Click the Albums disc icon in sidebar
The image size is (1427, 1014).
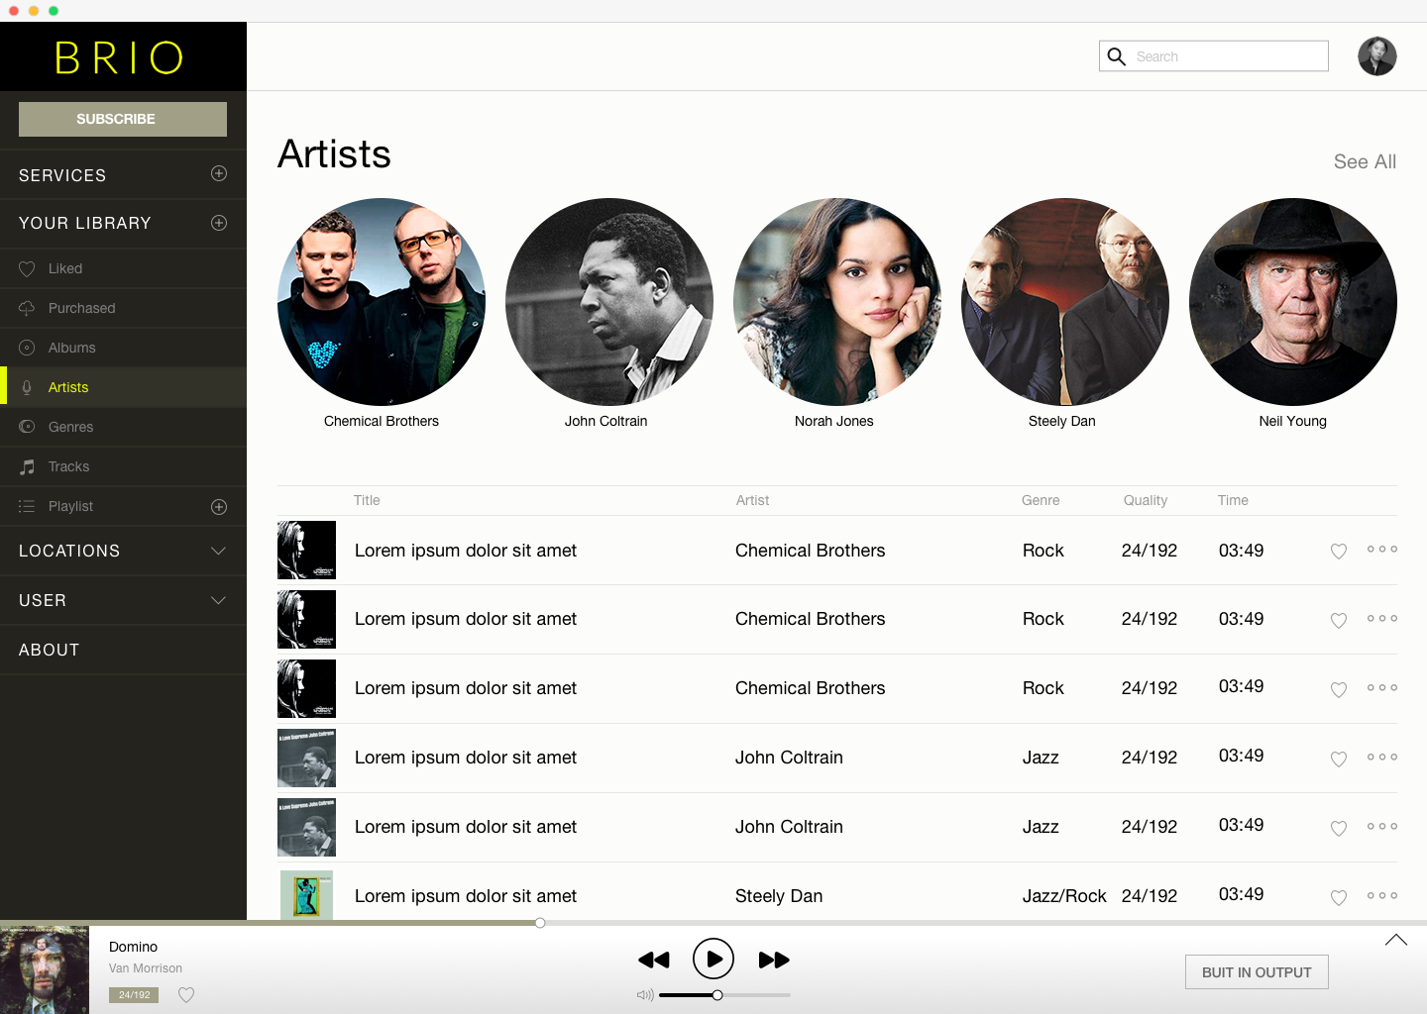pos(27,348)
